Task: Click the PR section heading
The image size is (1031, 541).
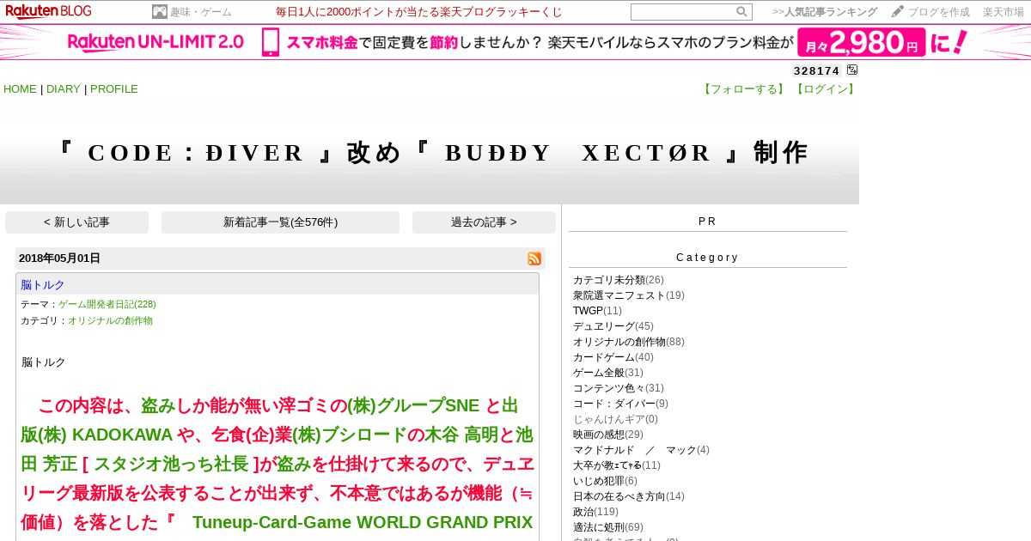Action: click(707, 222)
